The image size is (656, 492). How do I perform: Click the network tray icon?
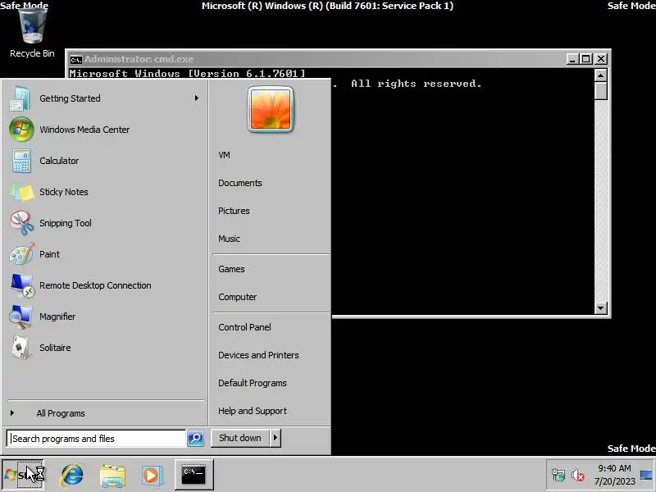(558, 476)
